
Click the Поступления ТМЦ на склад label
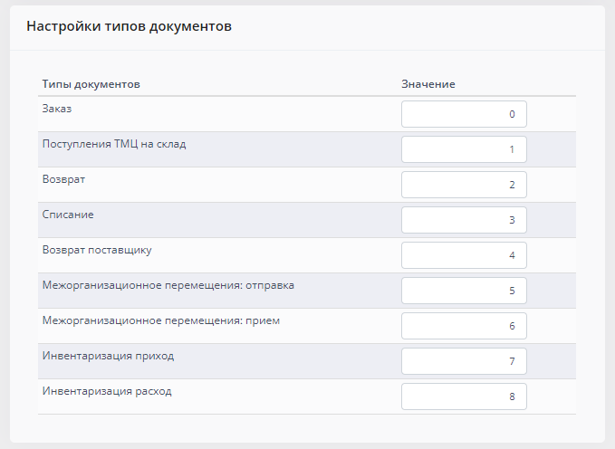(x=114, y=144)
